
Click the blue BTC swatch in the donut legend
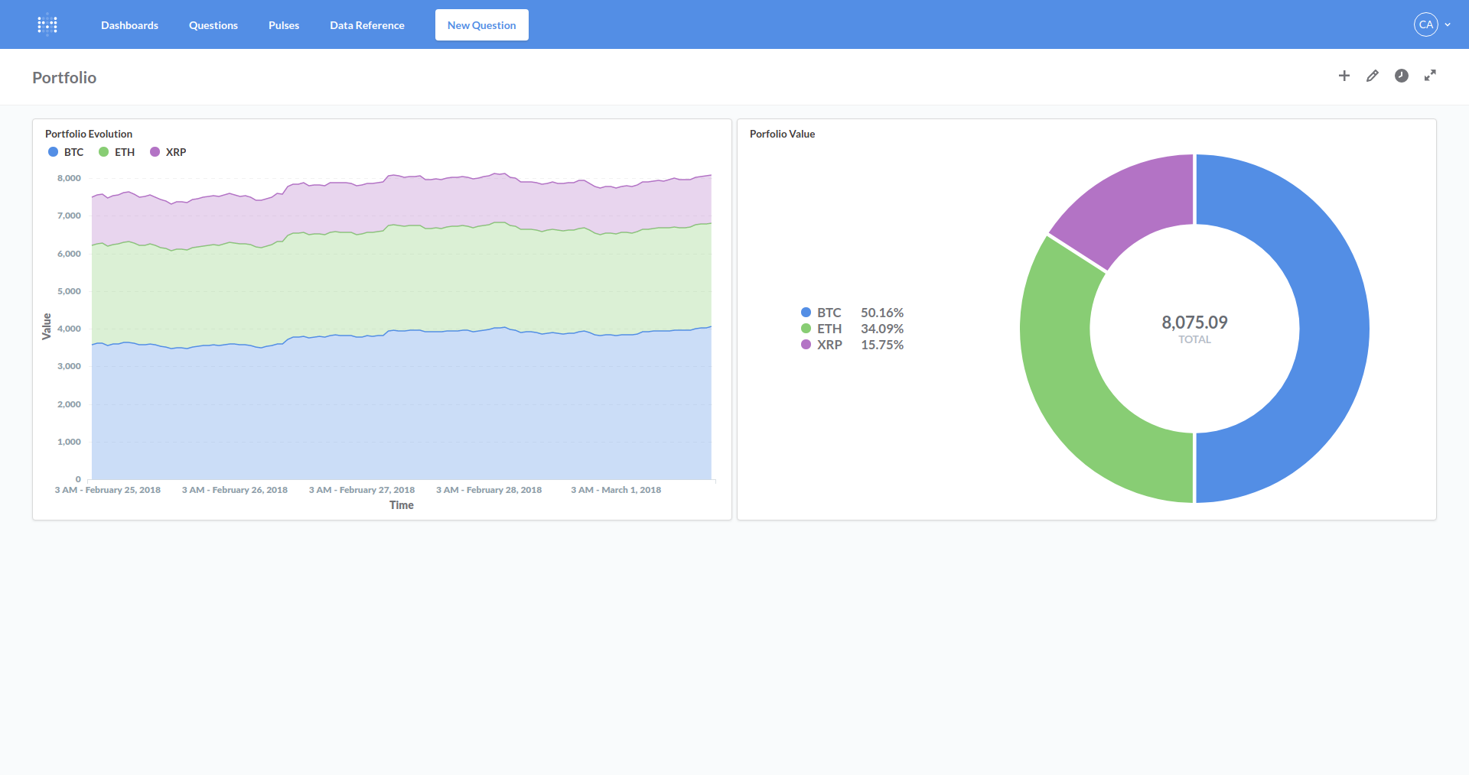[x=806, y=313]
